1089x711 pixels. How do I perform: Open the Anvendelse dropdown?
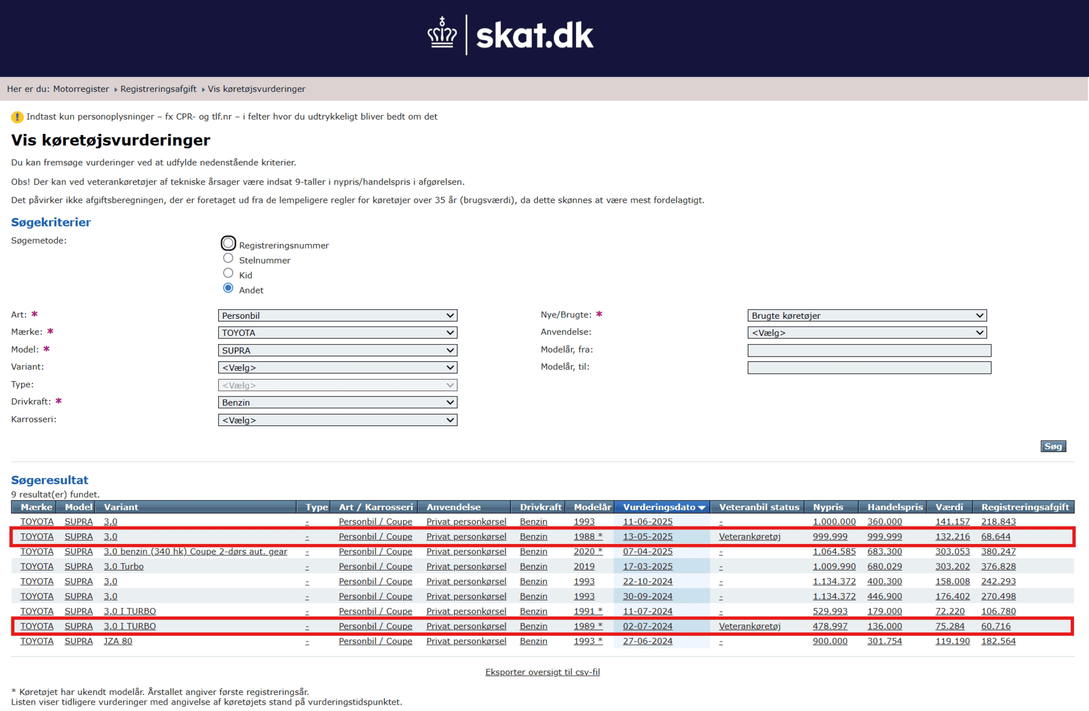(867, 333)
